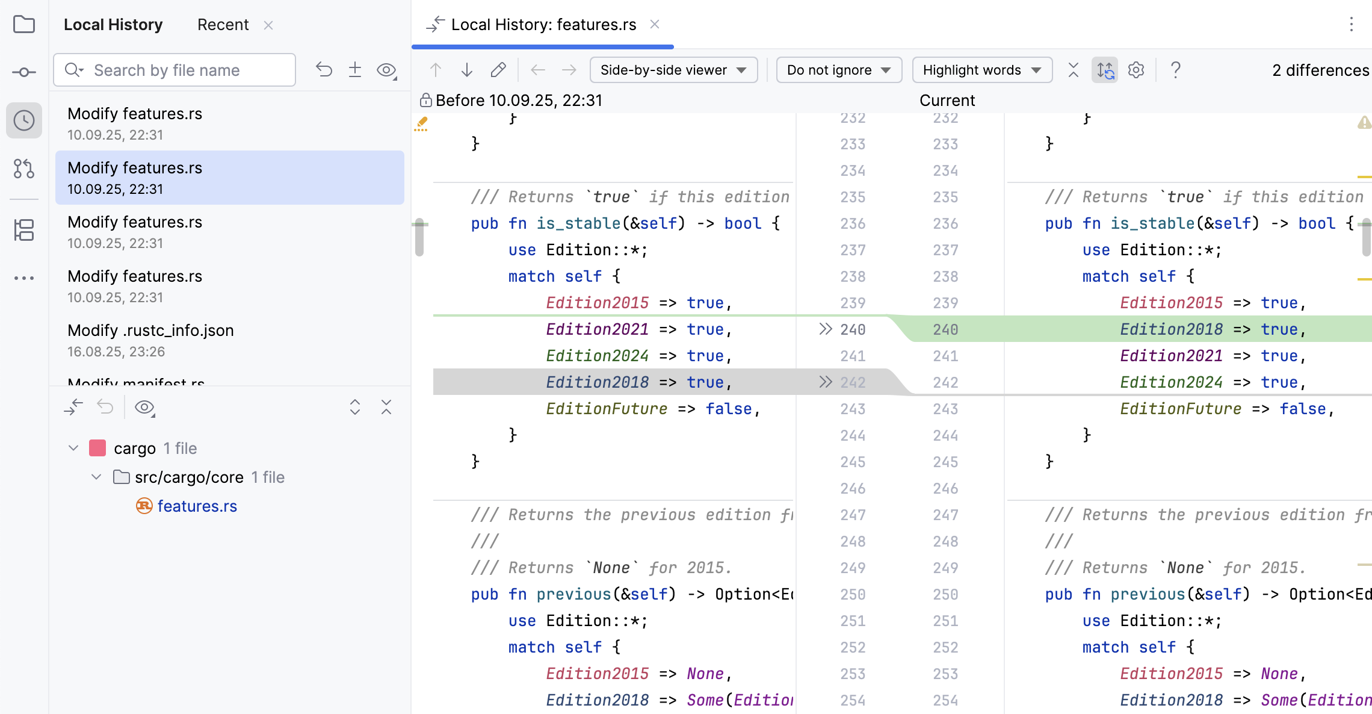Open the Project folder tool window icon
Image resolution: width=1372 pixels, height=714 pixels.
(24, 25)
